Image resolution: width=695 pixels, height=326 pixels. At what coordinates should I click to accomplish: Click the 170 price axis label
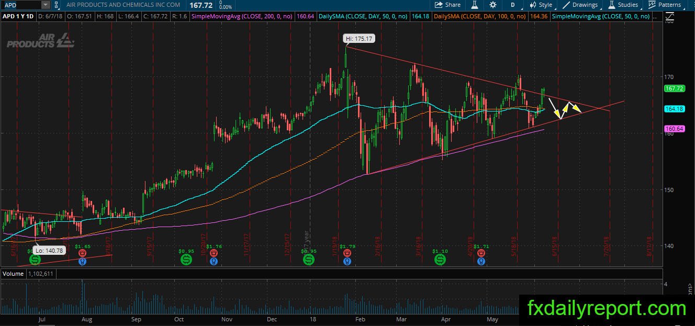coord(670,77)
